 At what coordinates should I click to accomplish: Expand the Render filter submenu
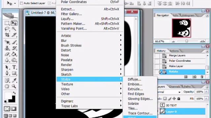(90, 65)
